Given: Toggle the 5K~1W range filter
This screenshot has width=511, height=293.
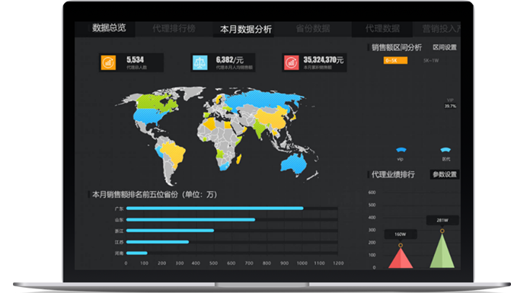Looking at the screenshot, I should click(x=431, y=61).
